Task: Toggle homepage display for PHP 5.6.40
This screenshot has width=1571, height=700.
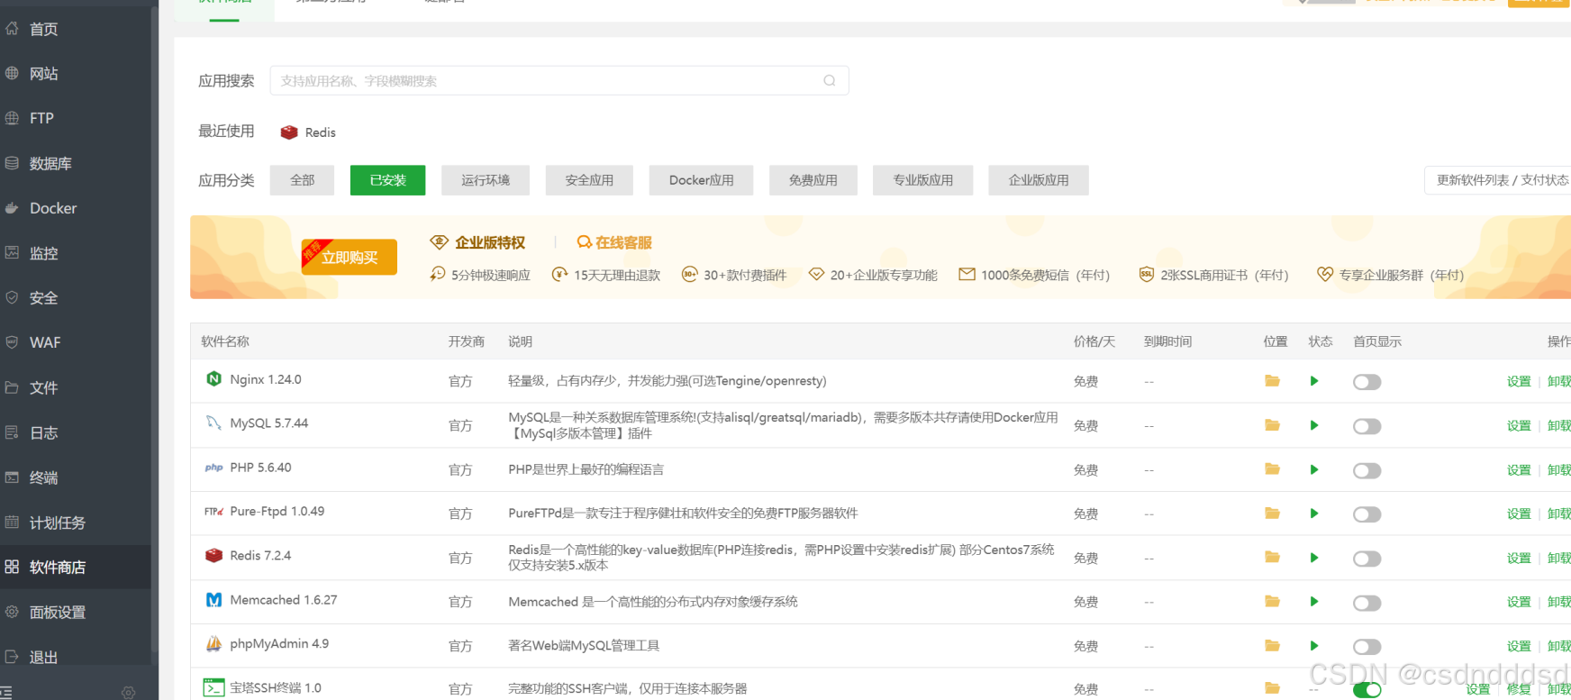Action: click(x=1367, y=470)
